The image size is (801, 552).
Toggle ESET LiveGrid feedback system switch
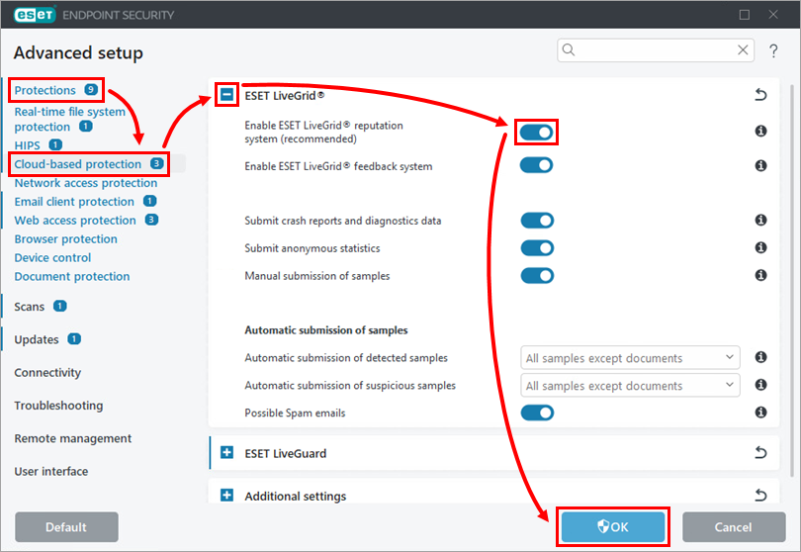(x=536, y=165)
